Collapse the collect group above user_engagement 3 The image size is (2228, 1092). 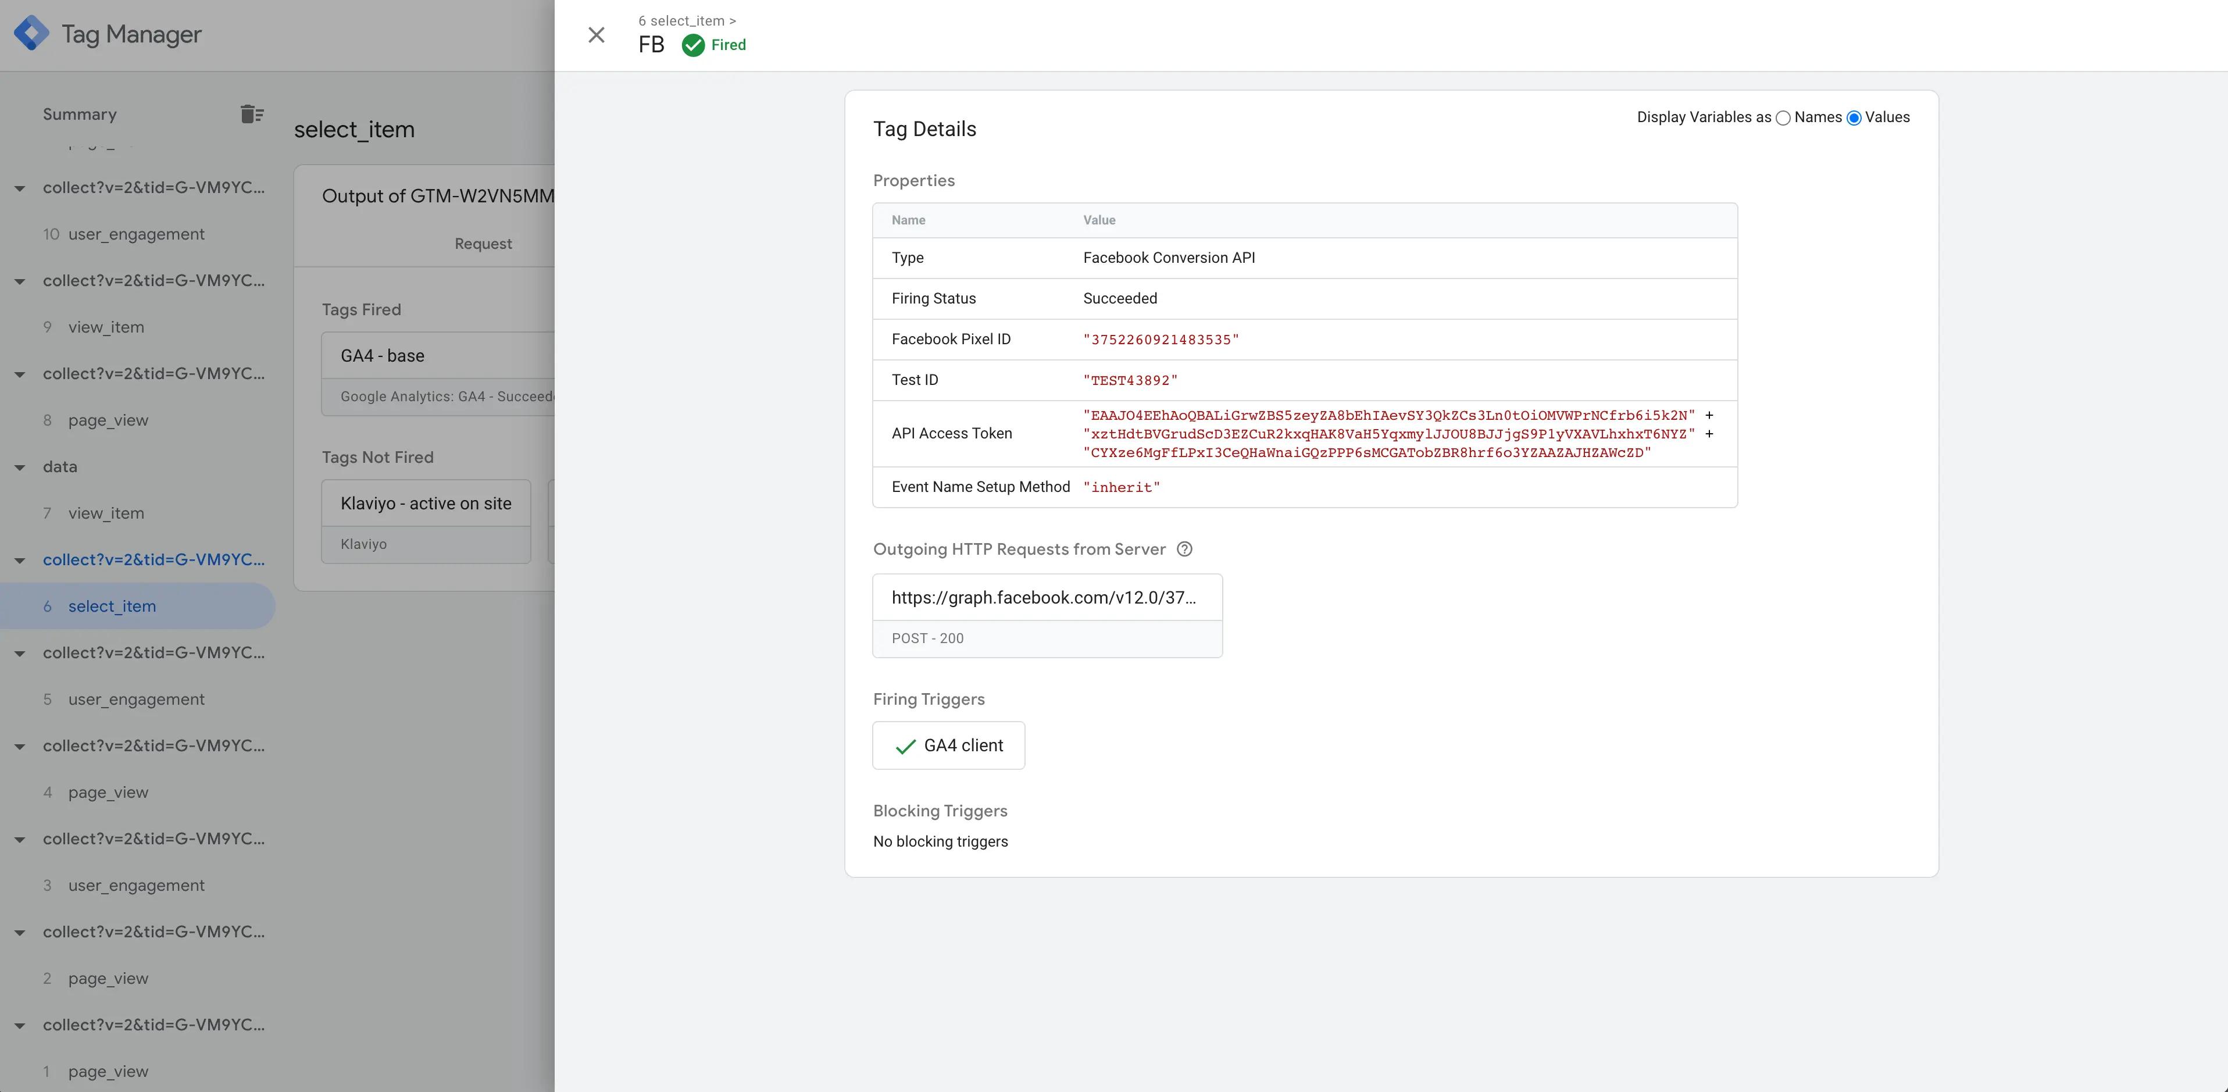20,839
